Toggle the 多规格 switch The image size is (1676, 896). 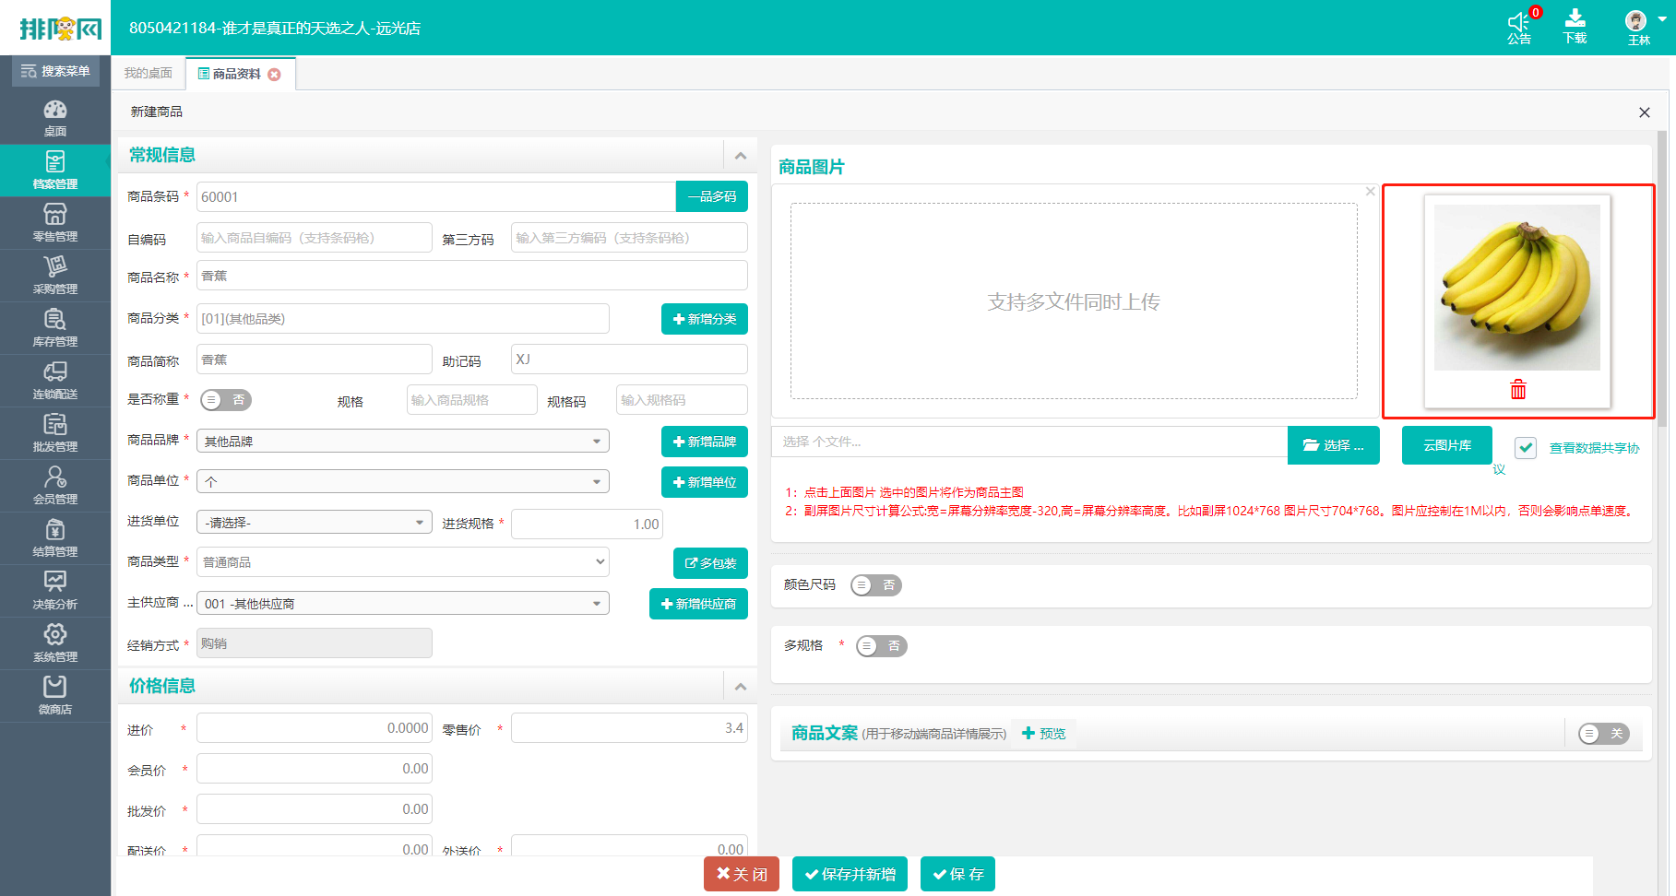click(882, 646)
